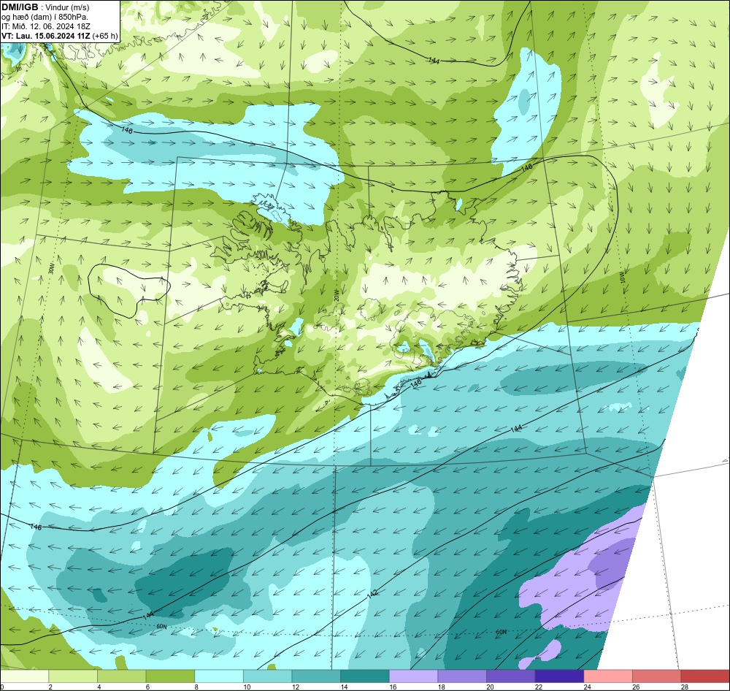Click the 'DMI/IGB : Vindur (m/s)' title text
The image size is (730, 691).
pyautogui.click(x=45, y=7)
